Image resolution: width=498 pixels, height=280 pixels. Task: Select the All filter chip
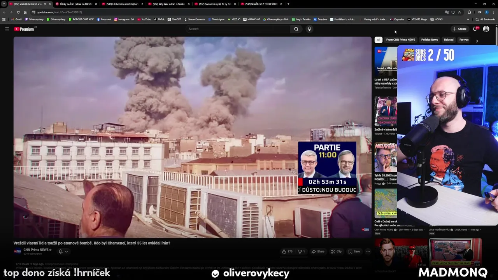(x=378, y=40)
